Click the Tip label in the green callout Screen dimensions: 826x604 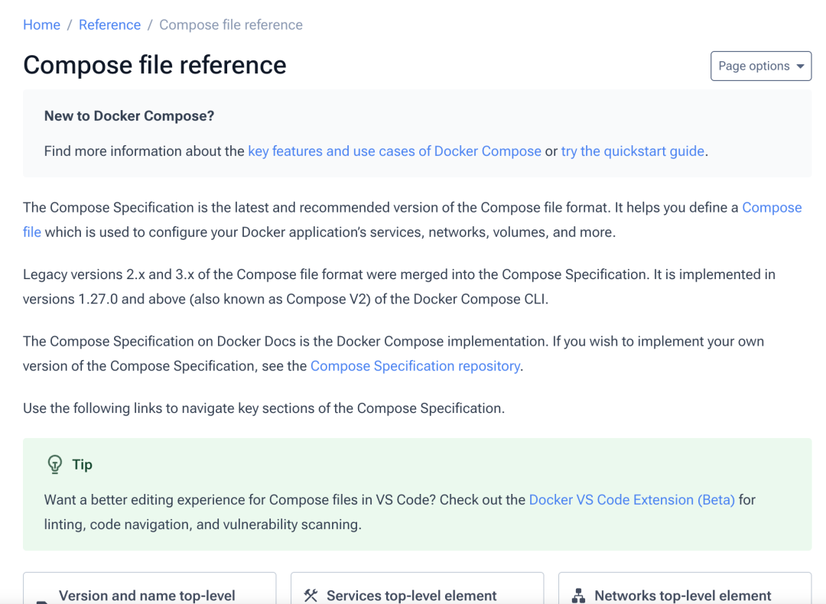click(82, 464)
